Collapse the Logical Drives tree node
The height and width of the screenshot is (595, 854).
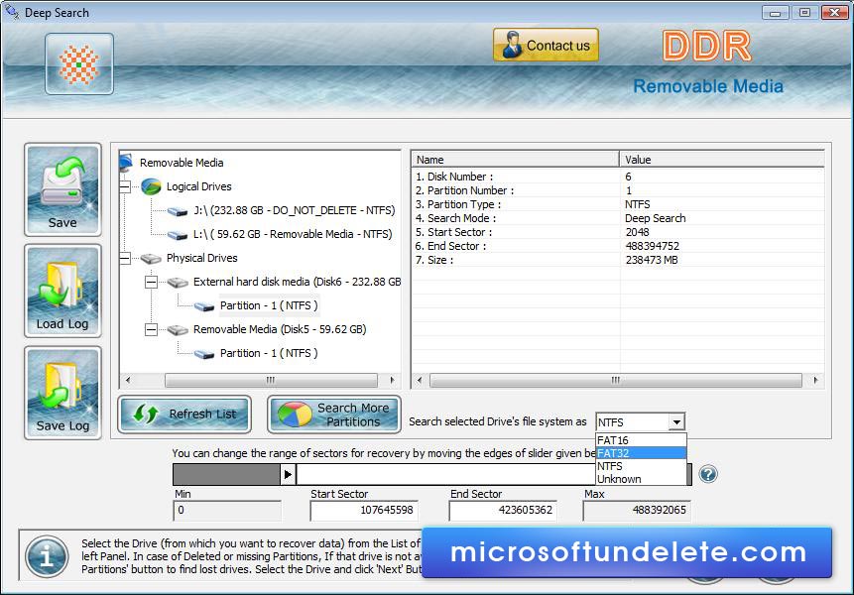pos(125,186)
